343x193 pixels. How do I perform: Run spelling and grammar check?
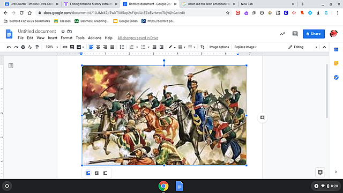click(x=30, y=47)
